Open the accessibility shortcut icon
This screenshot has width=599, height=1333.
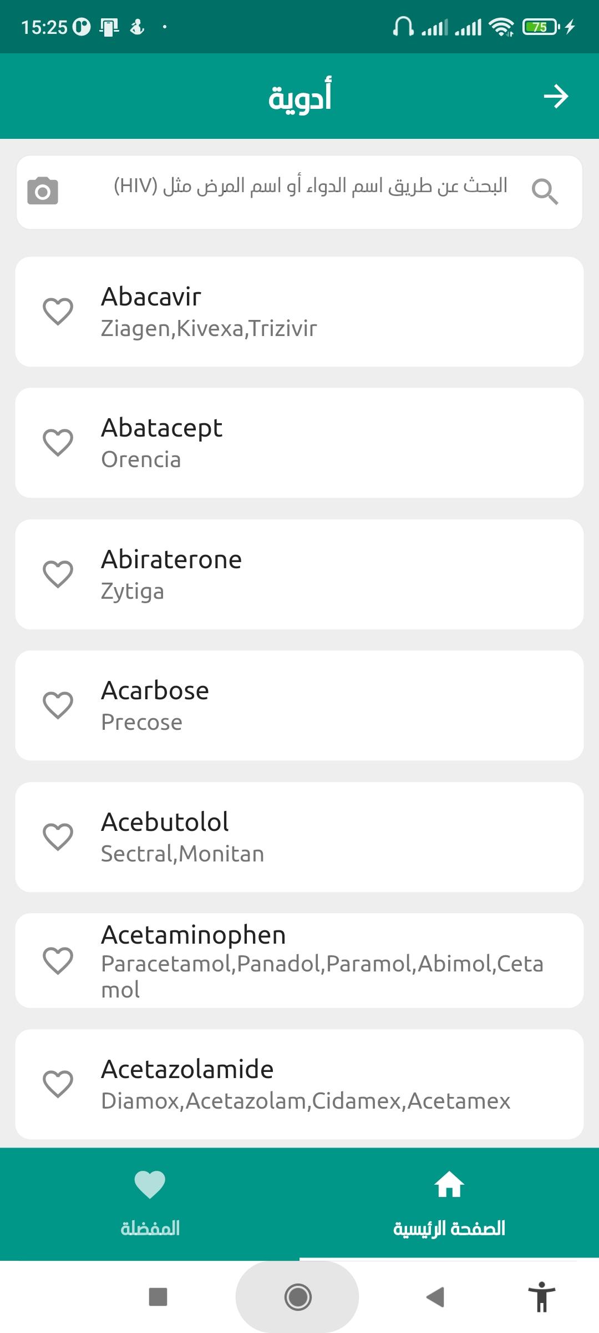coord(542,1297)
